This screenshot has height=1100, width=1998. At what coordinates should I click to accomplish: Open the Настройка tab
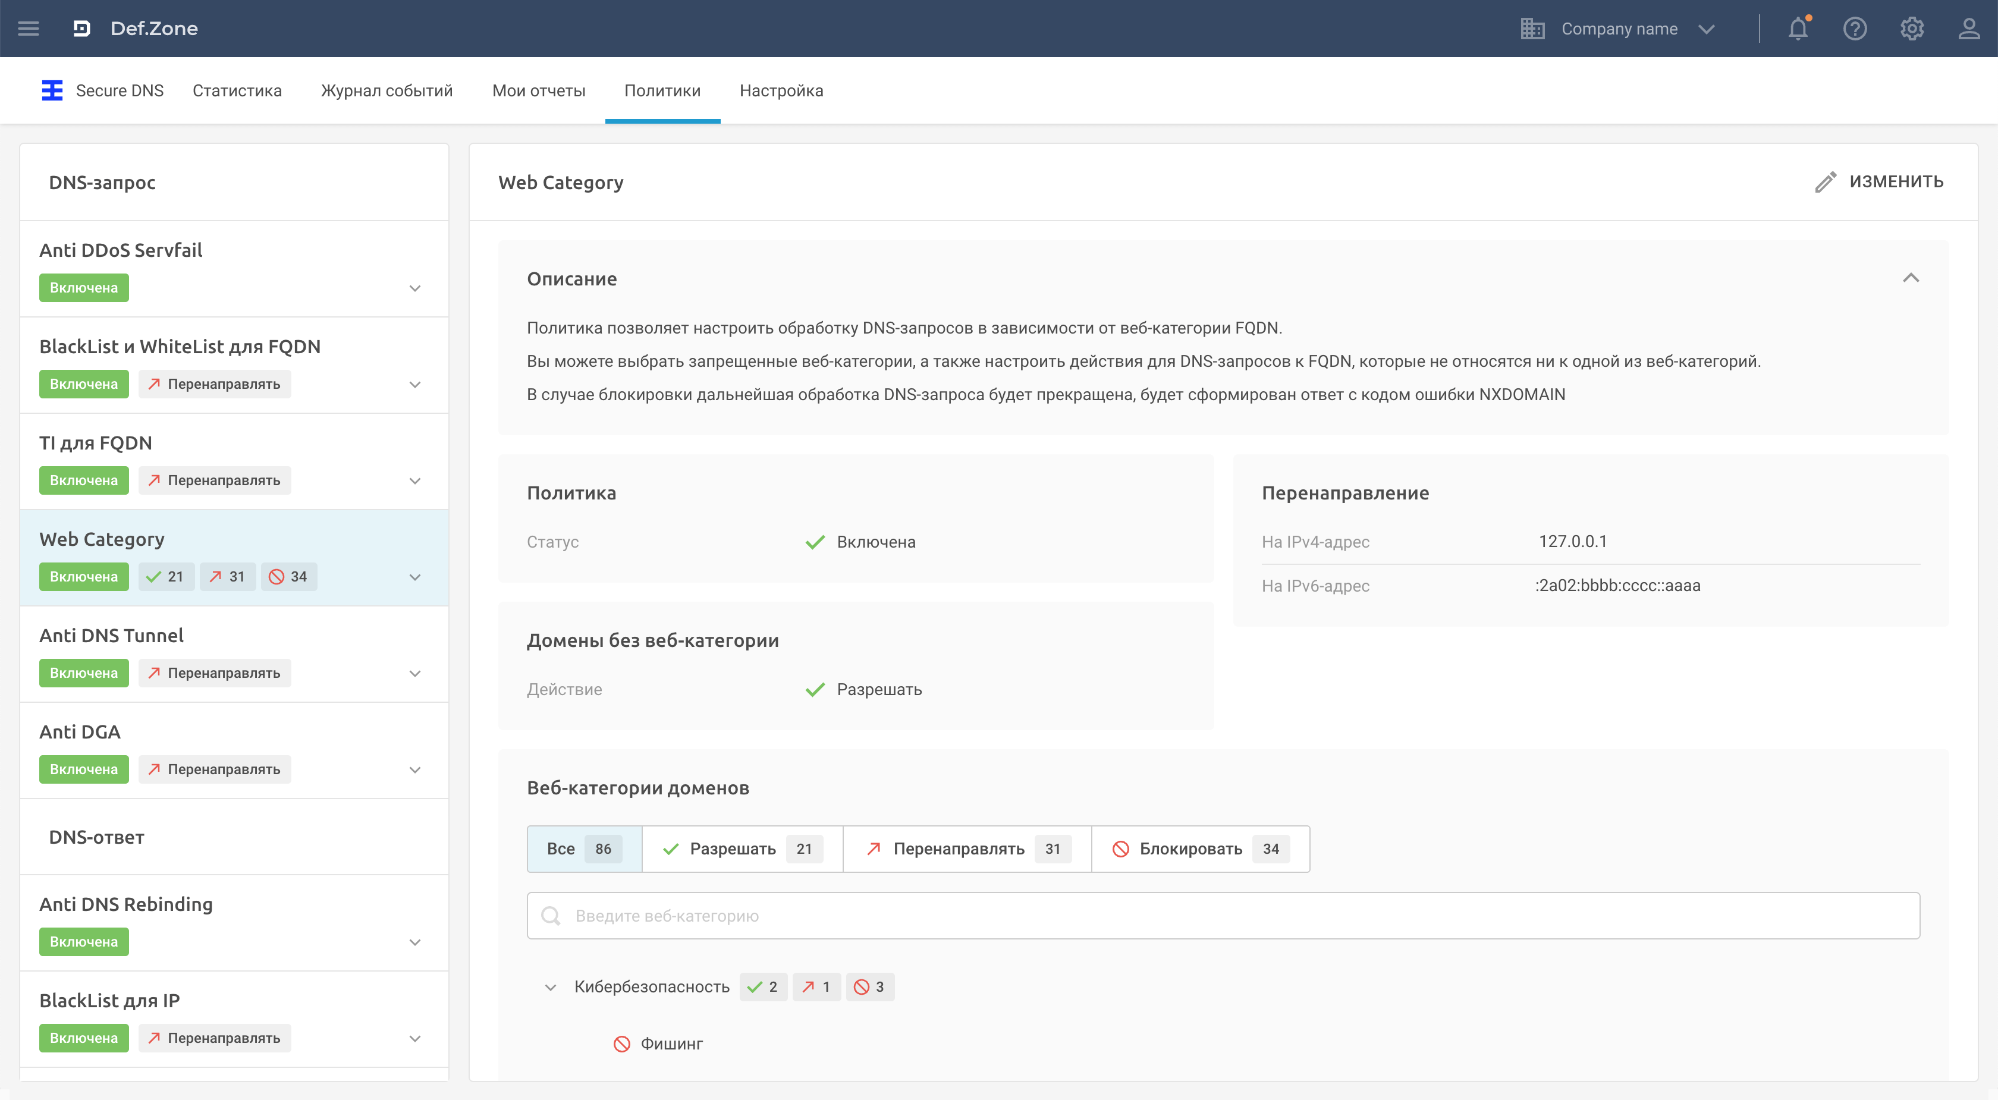click(x=781, y=91)
